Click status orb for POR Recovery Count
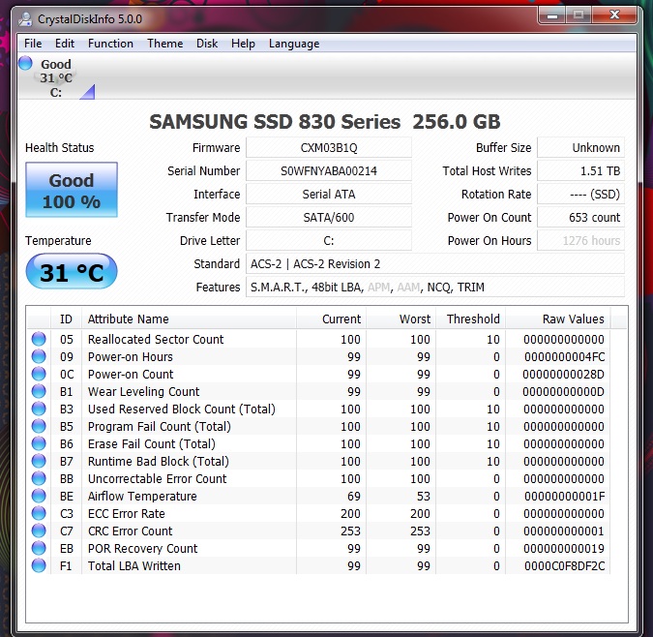653x637 pixels. (x=39, y=548)
